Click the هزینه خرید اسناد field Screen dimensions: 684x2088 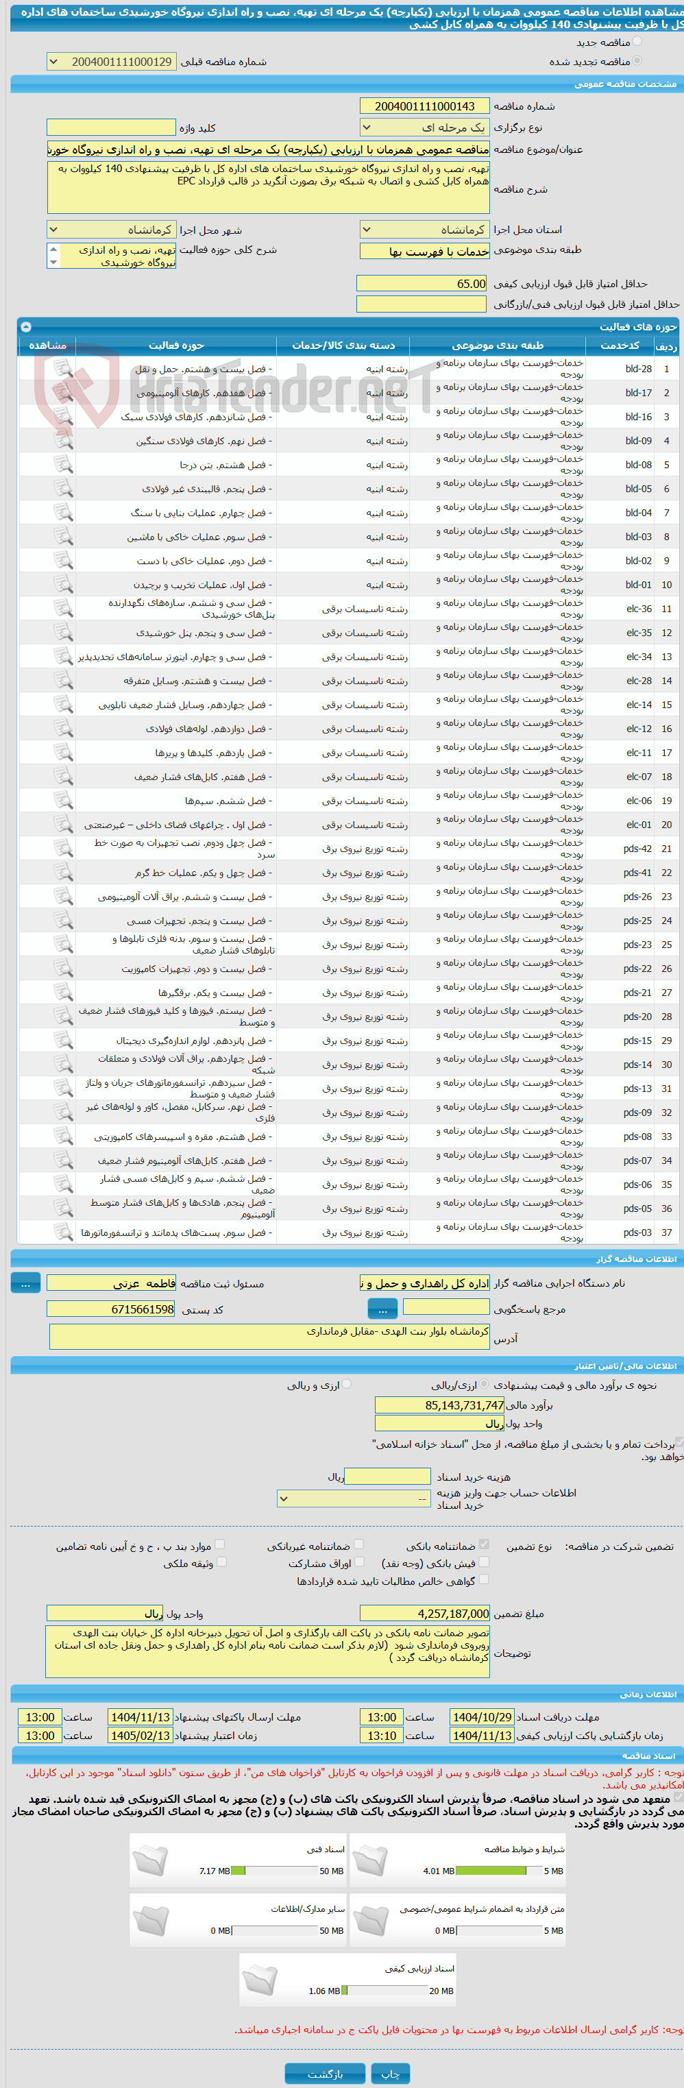(387, 1477)
